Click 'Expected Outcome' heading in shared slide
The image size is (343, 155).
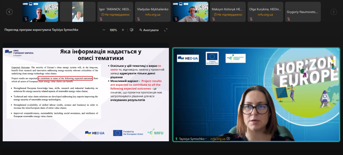20,67
